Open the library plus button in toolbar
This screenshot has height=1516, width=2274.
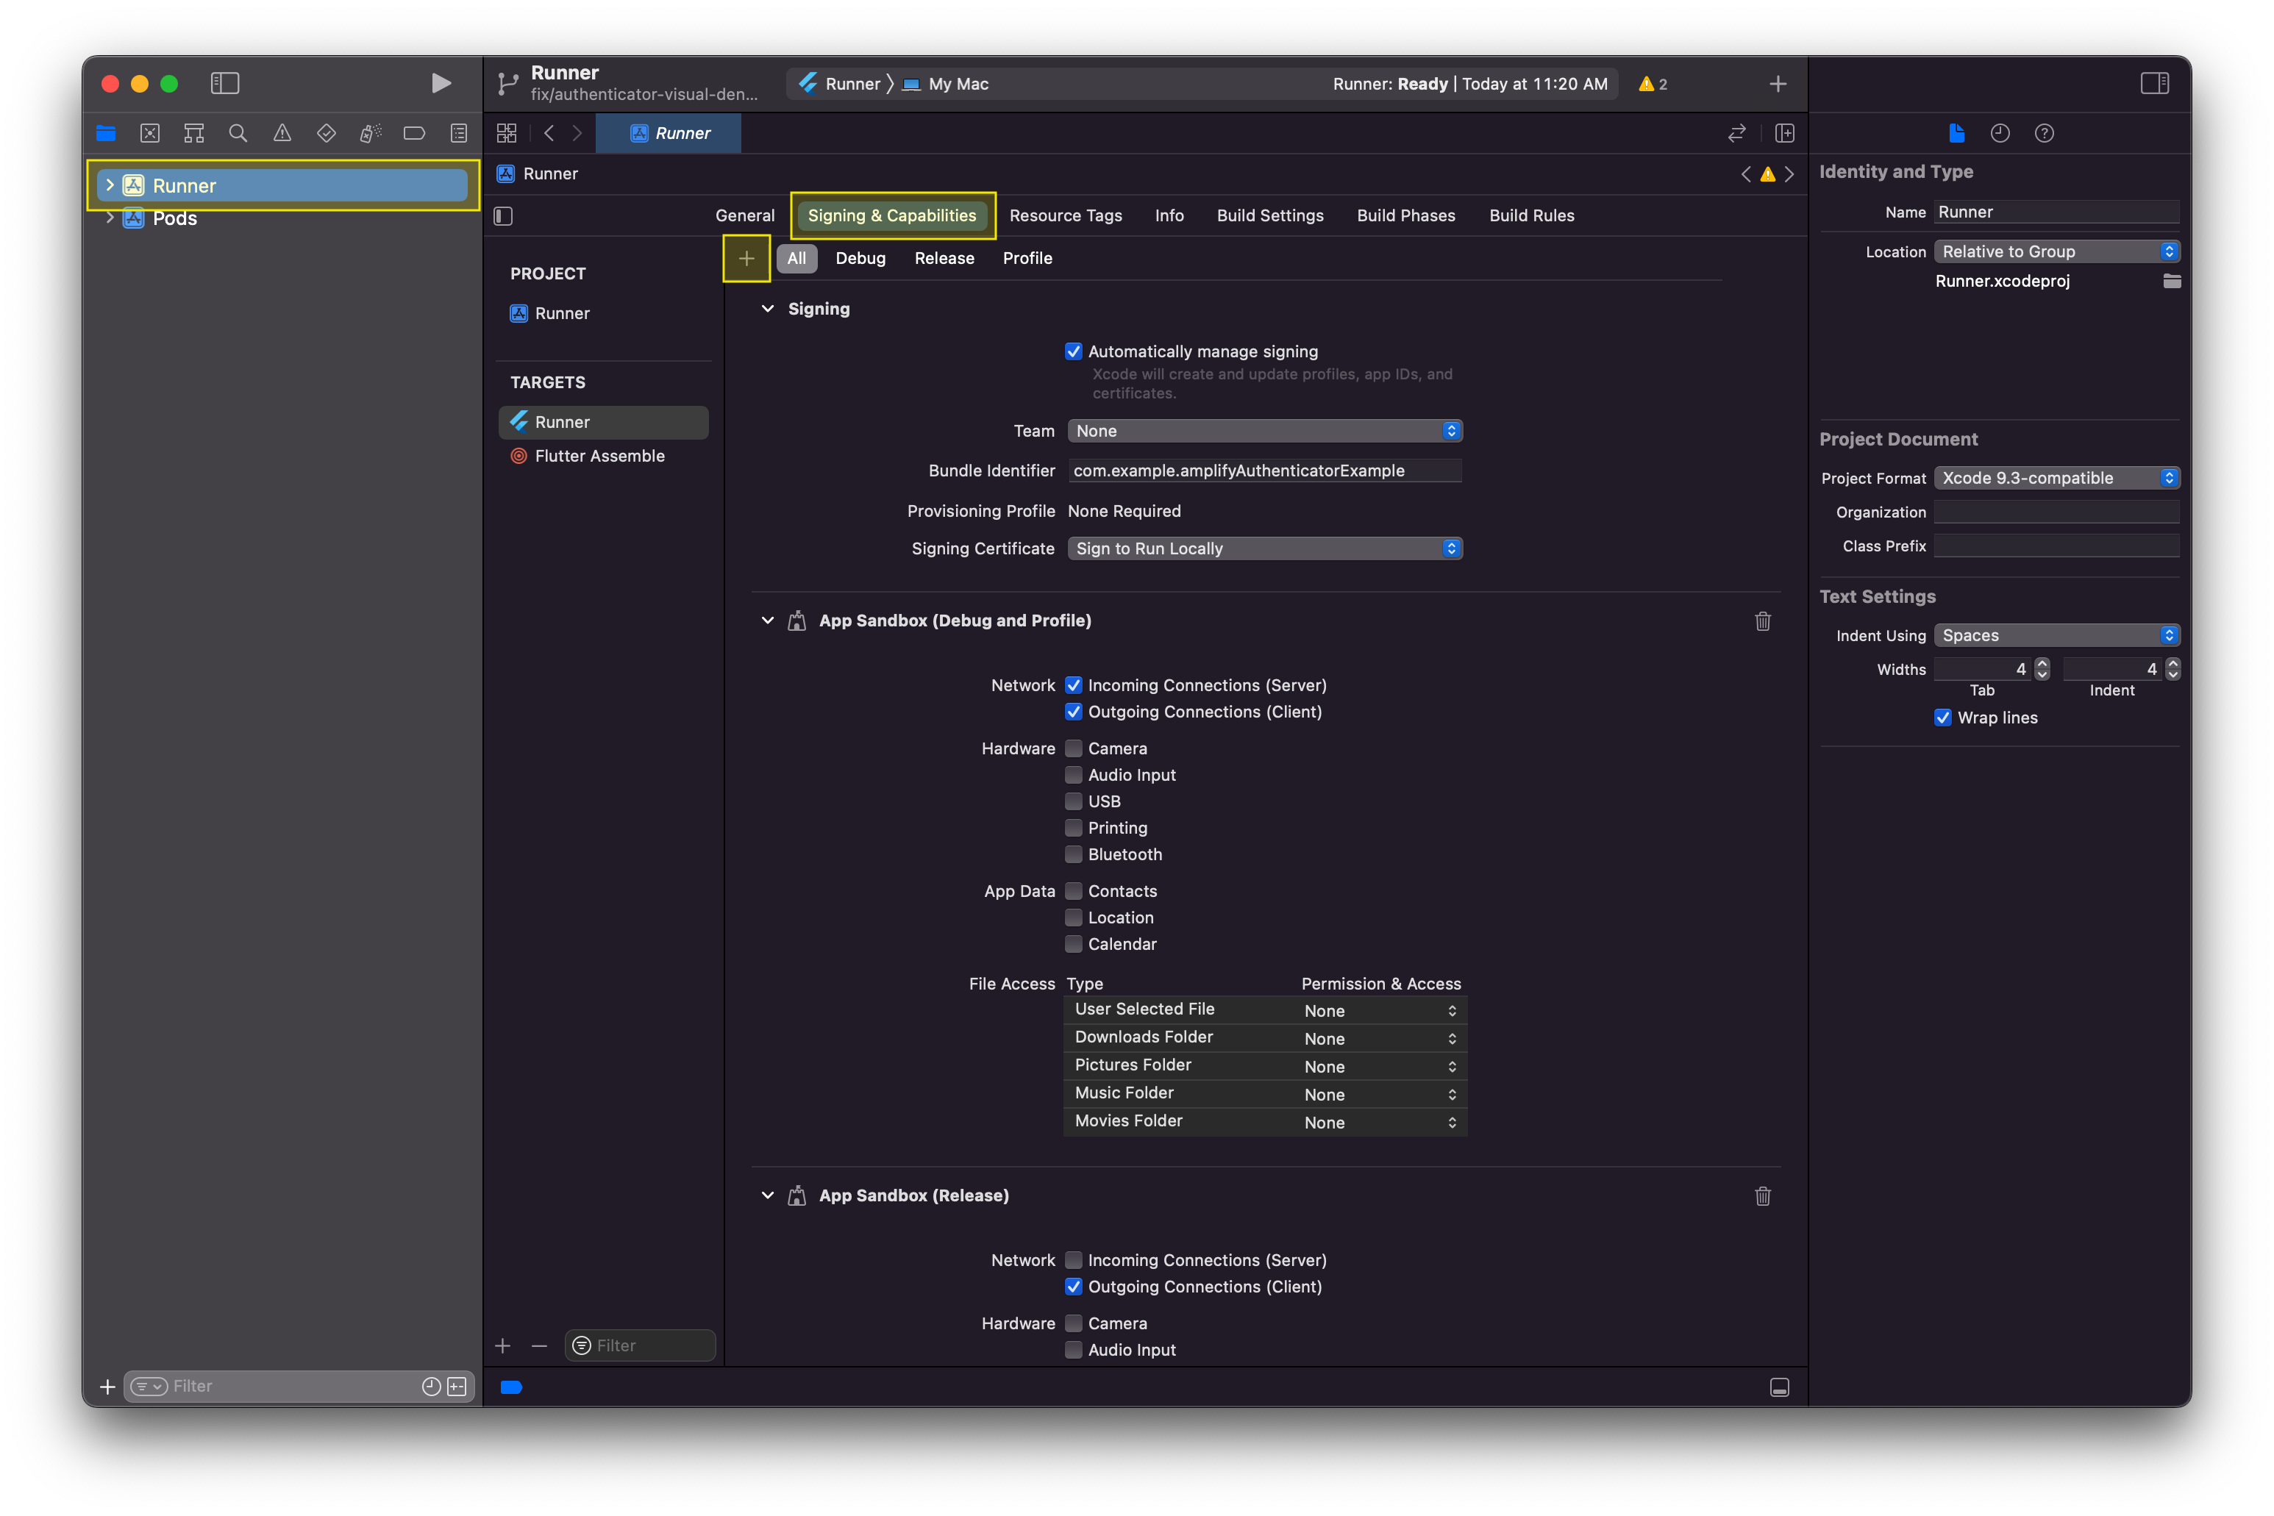tap(1778, 84)
